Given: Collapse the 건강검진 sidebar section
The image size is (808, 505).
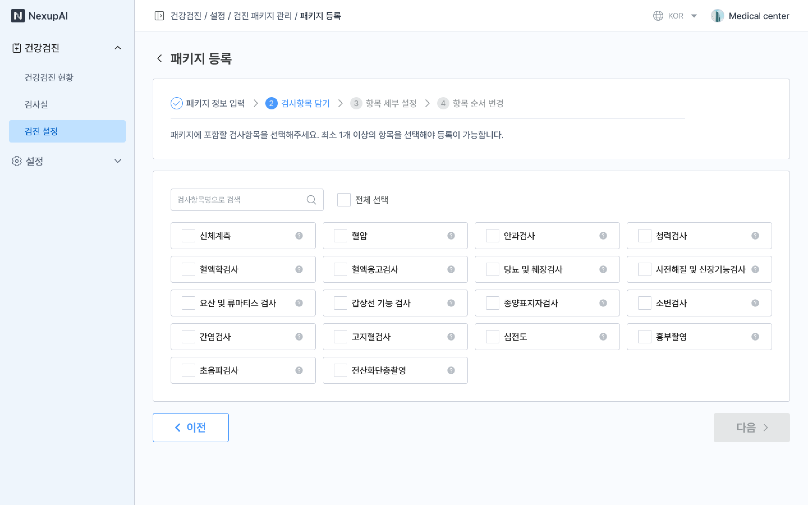Looking at the screenshot, I should [118, 48].
